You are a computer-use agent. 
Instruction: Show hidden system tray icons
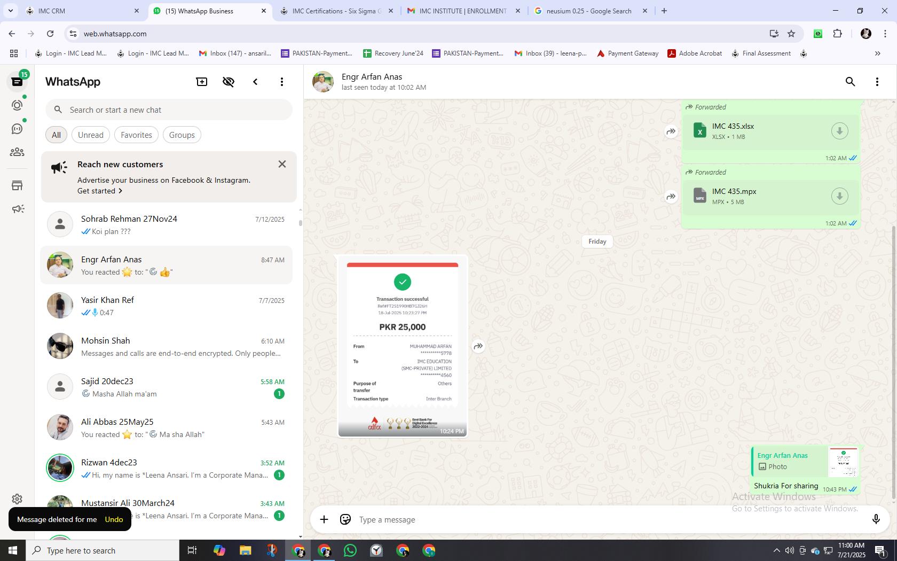click(x=777, y=550)
